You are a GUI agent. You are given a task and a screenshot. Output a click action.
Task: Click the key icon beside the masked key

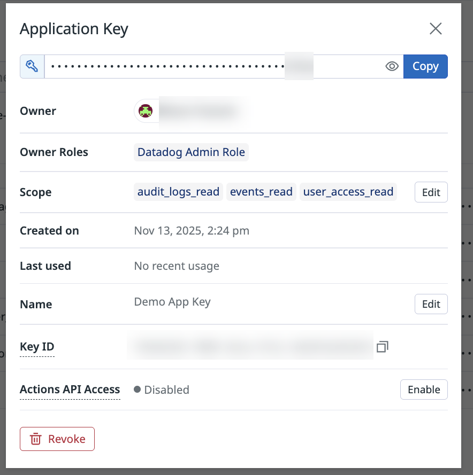[x=32, y=67]
